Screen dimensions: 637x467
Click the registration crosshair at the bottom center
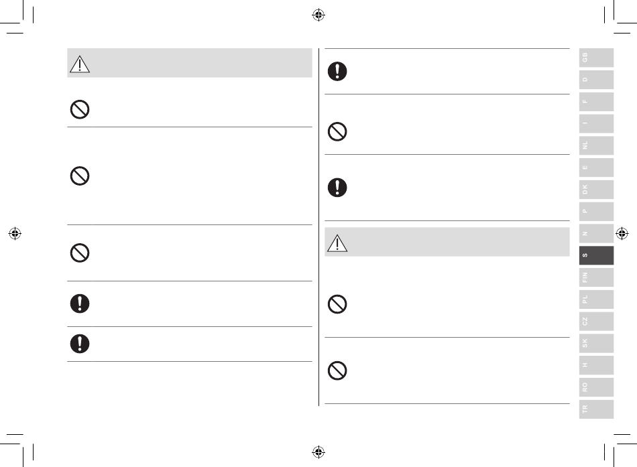318,452
